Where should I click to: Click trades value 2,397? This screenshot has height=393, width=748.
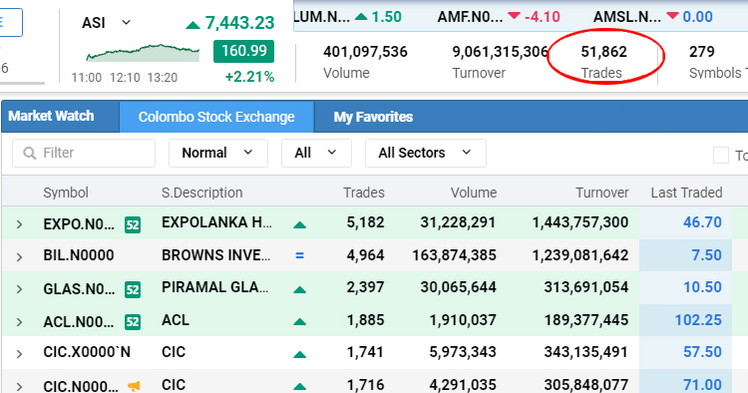(x=365, y=287)
